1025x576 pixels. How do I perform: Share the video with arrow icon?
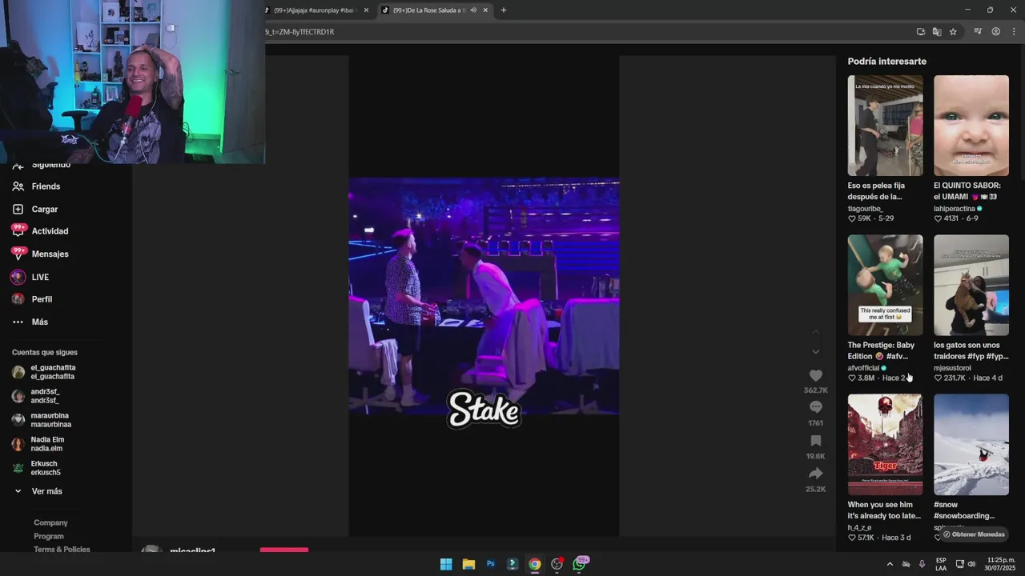click(x=815, y=474)
